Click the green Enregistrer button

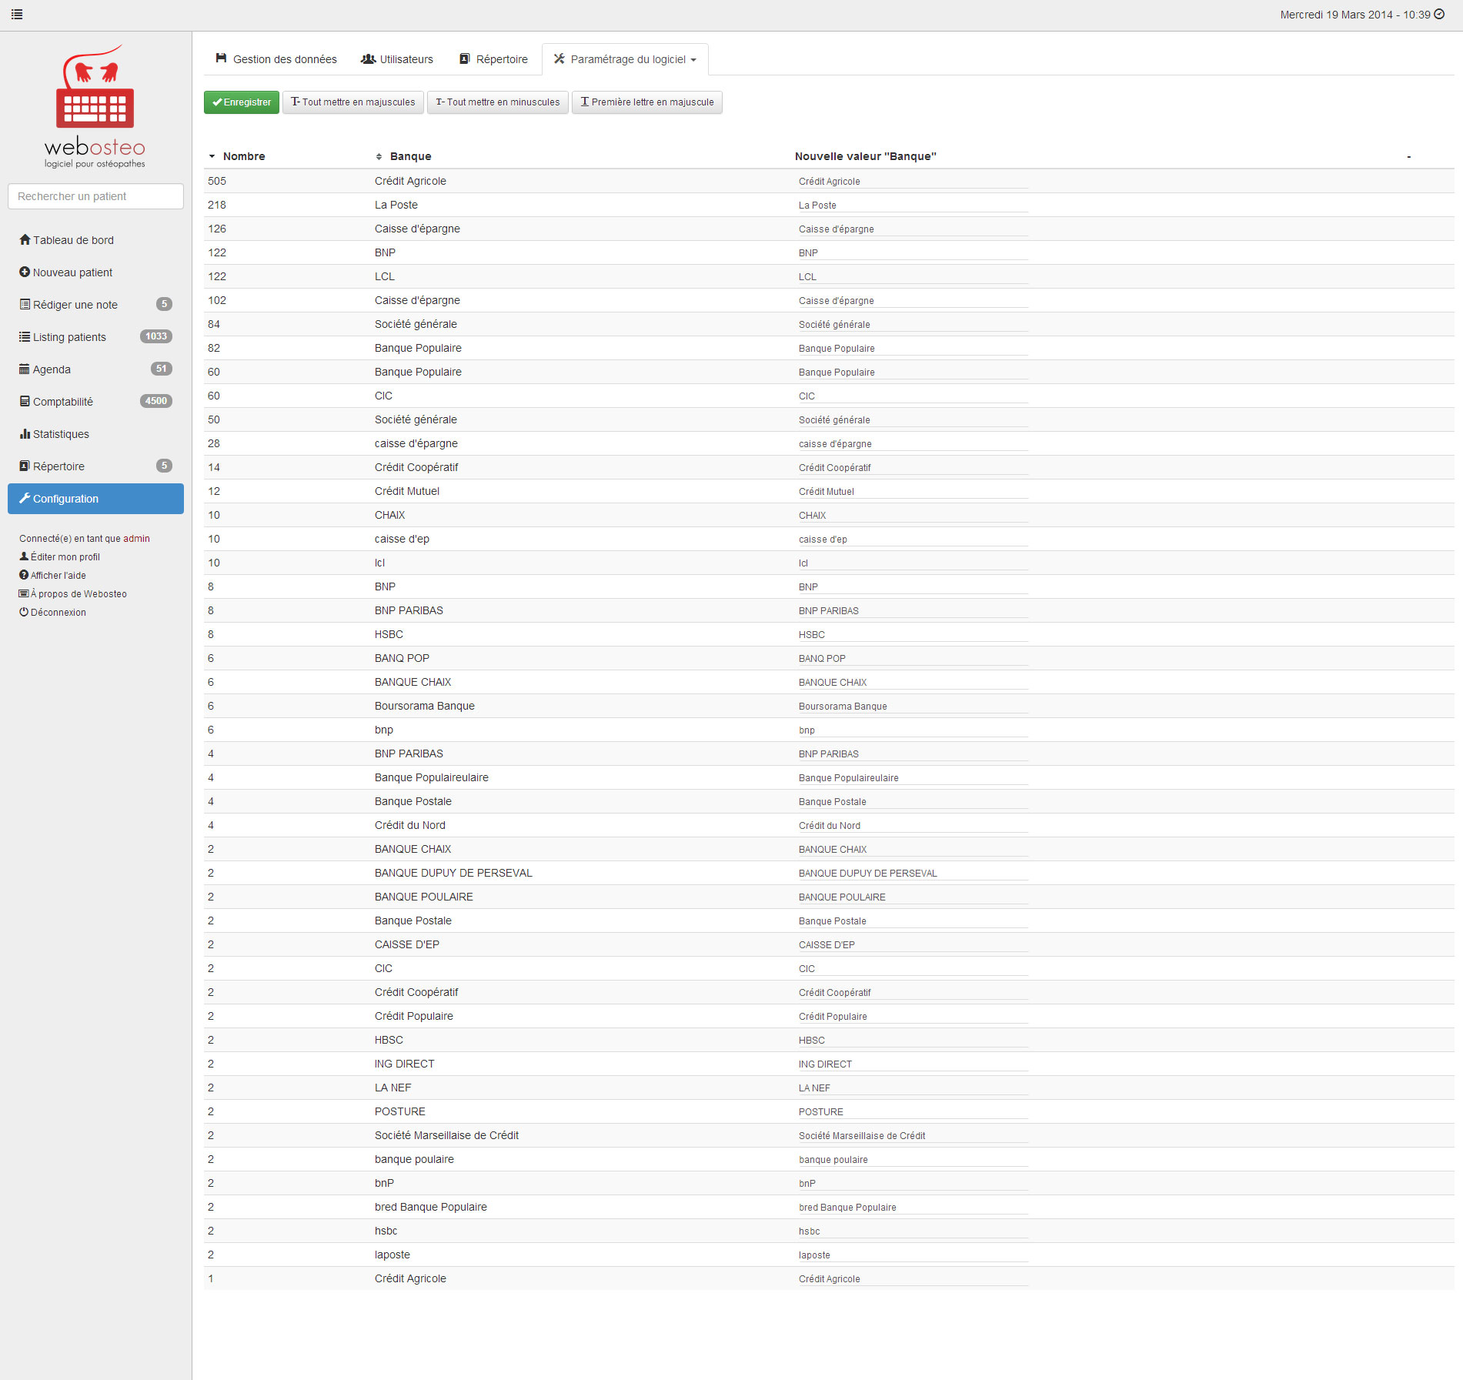point(242,102)
